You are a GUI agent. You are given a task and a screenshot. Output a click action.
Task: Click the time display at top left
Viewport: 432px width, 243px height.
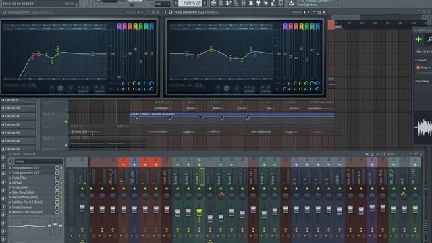[x=18, y=3]
